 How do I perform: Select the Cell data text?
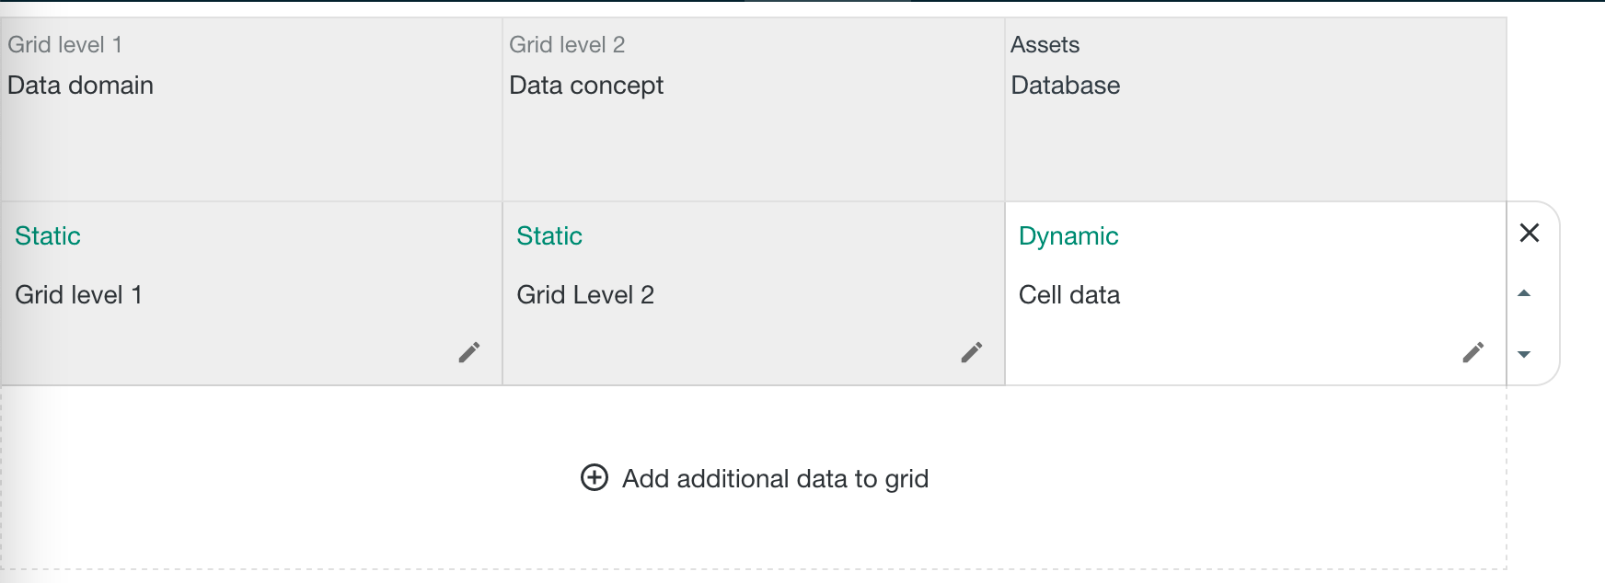[1069, 295]
